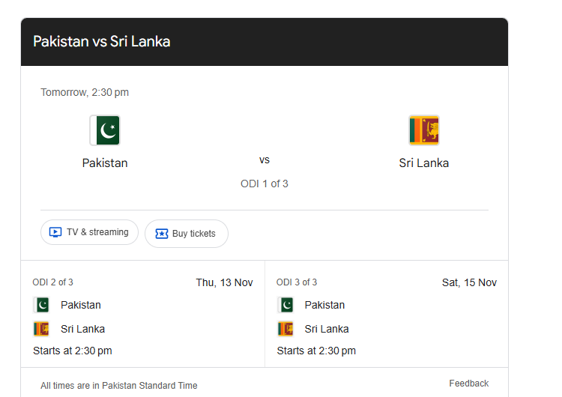This screenshot has height=397, width=562.
Task: Select the Pakistan team name in main match
Action: 105,163
